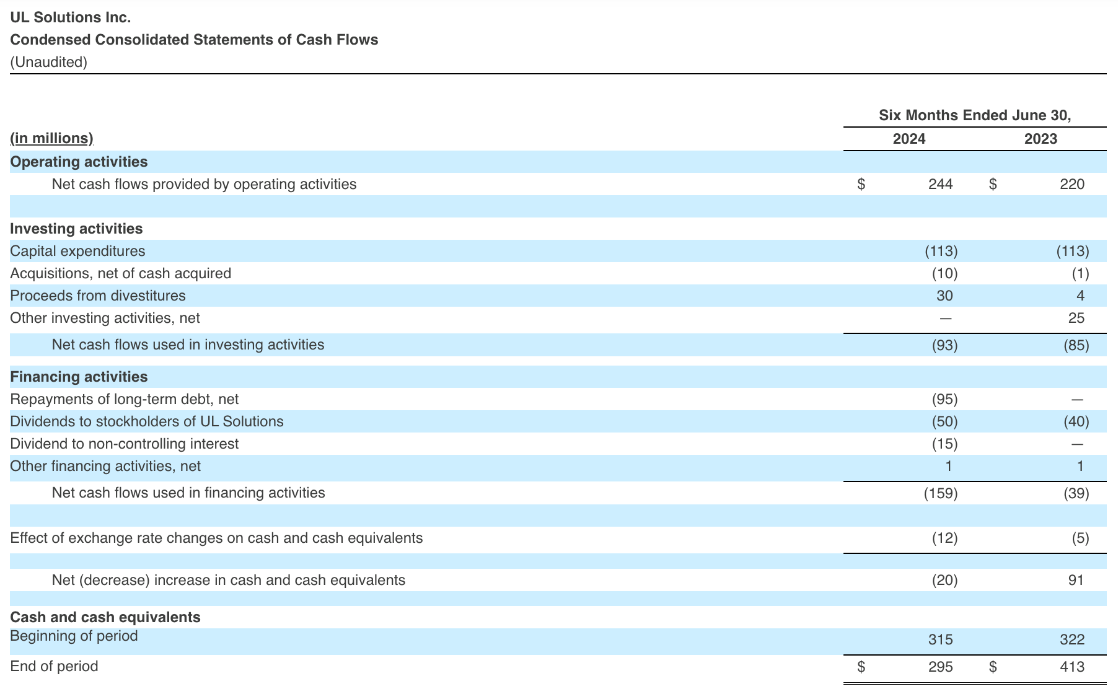Screen dimensions: 1118x694
Task: Click 'Dividend to non-controlling interest' label
Action: pos(124,444)
